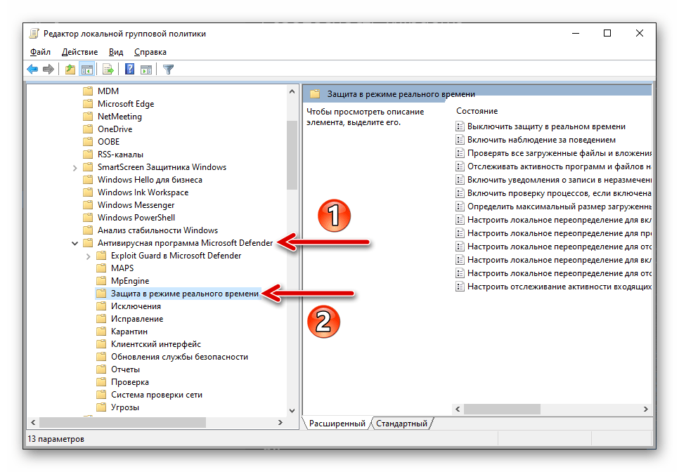Select the Проверка folder
The image size is (679, 472).
click(130, 382)
